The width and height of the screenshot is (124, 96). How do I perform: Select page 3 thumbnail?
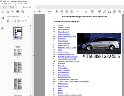[18, 67]
